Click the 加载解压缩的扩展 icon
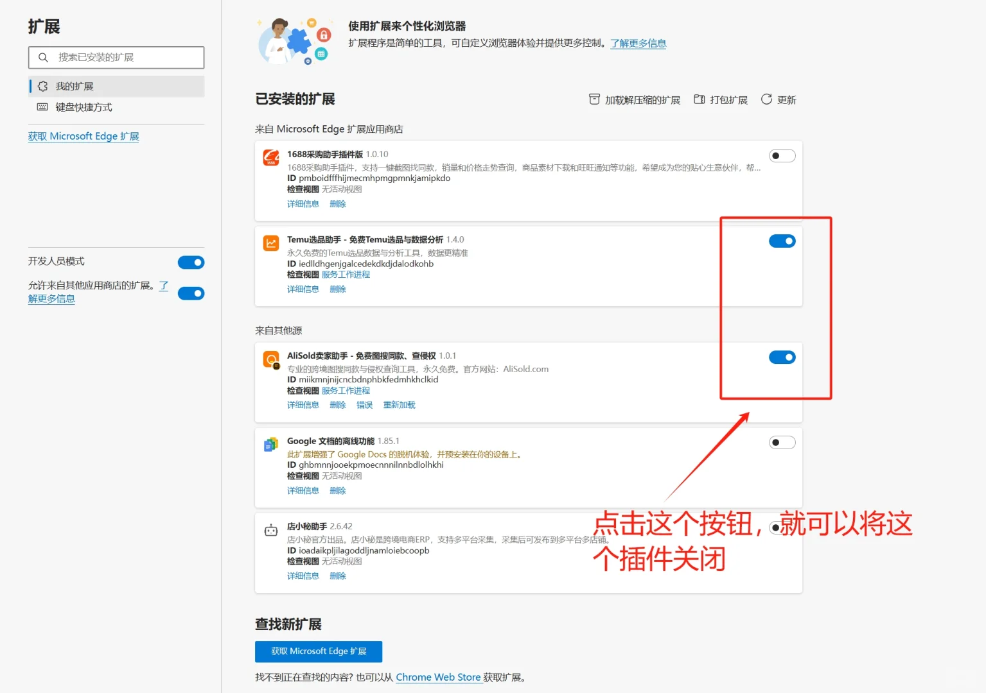This screenshot has height=693, width=986. coord(594,99)
